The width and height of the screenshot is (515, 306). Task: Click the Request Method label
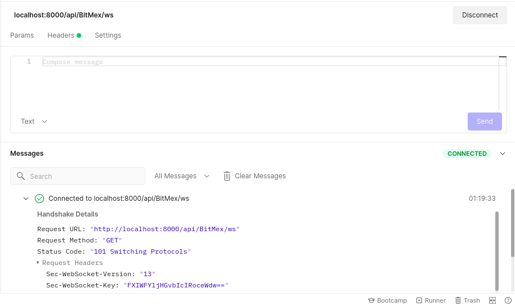(x=67, y=240)
